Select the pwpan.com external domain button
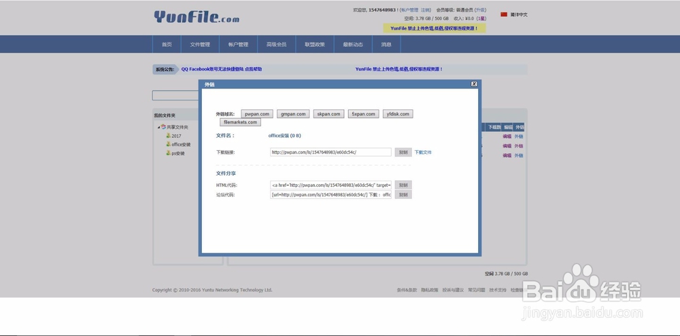 point(257,114)
